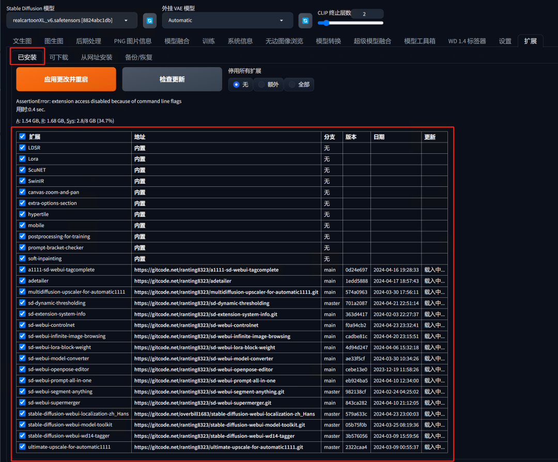Uncheck the SwinIR extension checkbox

(22, 181)
